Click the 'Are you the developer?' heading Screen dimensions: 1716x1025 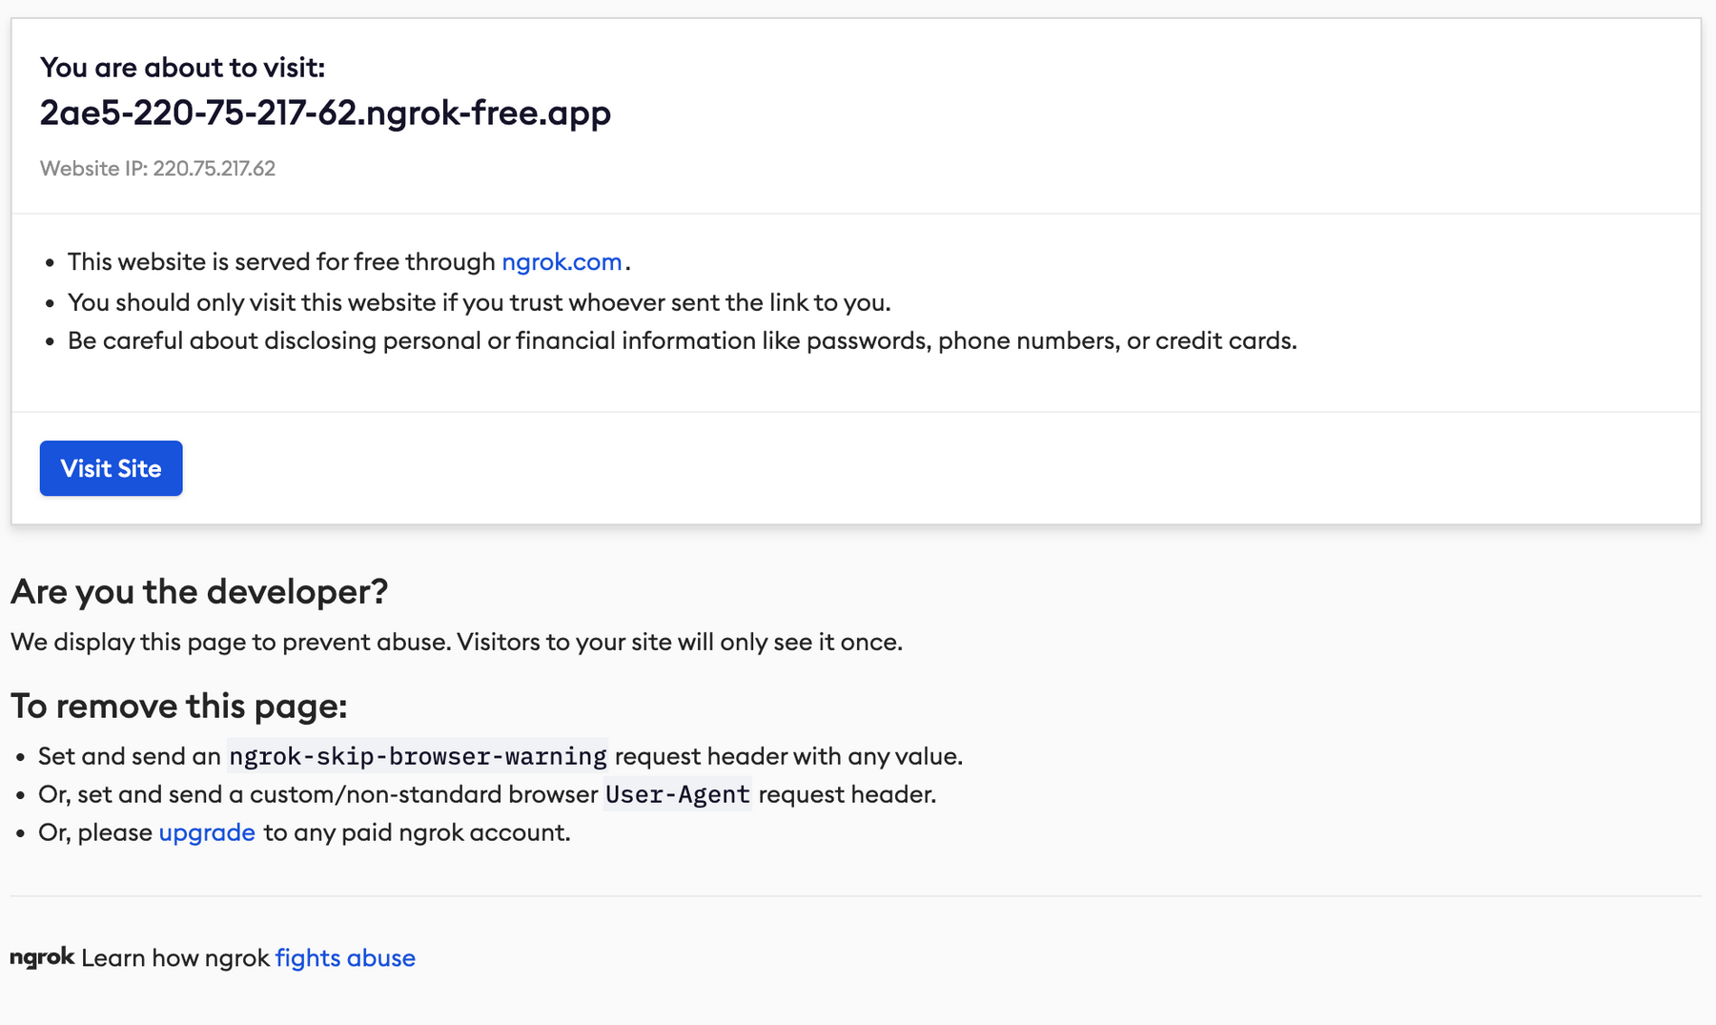199,591
